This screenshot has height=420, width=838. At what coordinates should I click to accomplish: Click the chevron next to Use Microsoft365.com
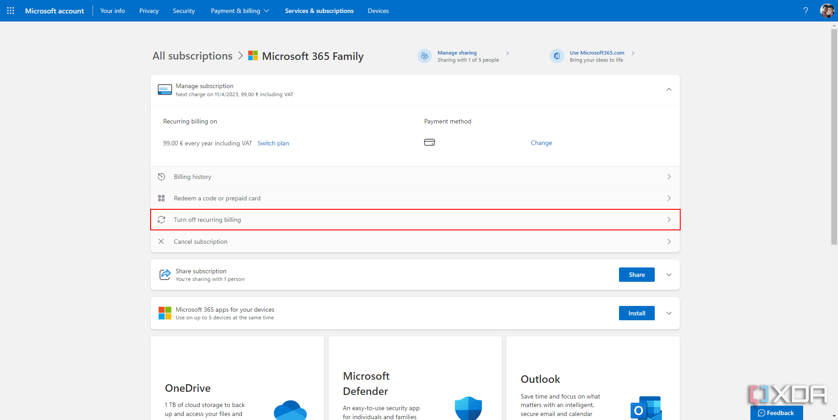click(633, 53)
